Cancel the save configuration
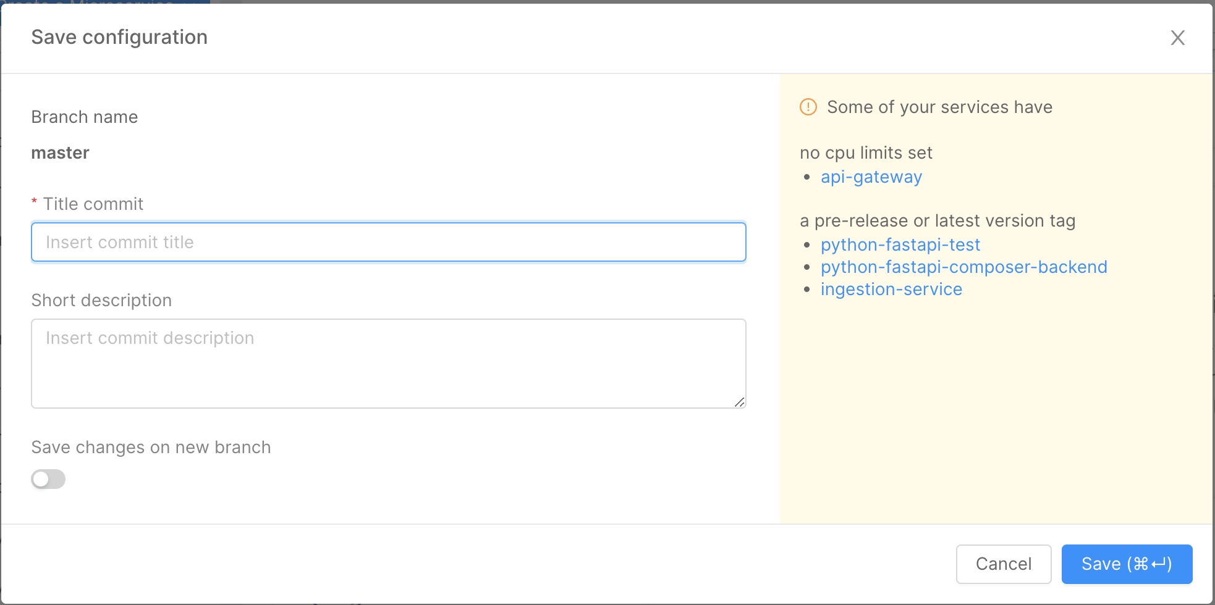Screen dimensions: 1215x605 [1003, 564]
